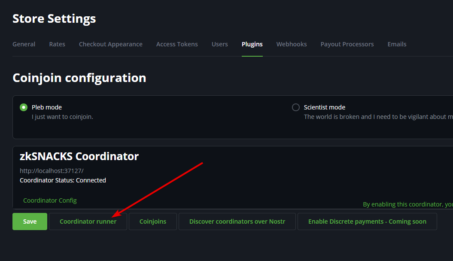Click the zkSNACKS Coordinator heading

point(79,156)
